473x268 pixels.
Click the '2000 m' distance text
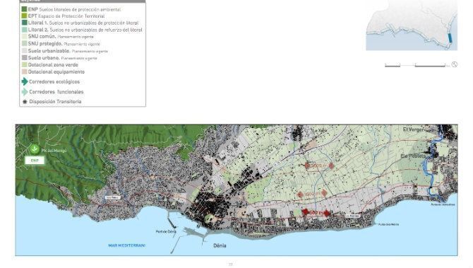pos(319,165)
